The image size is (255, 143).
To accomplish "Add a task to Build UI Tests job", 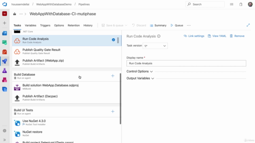I will click(113, 111).
